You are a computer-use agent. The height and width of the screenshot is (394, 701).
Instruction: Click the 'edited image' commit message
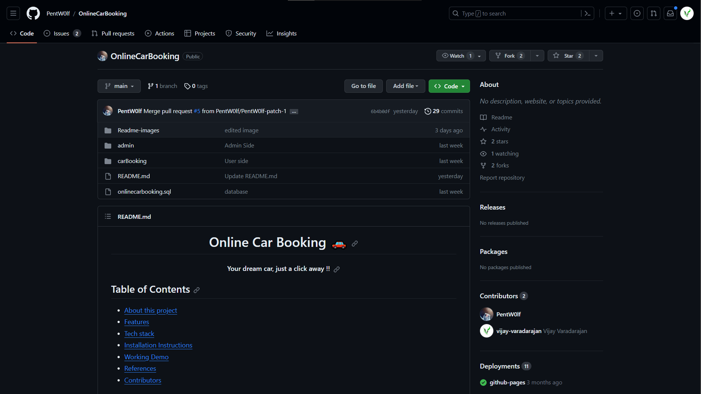(x=242, y=130)
